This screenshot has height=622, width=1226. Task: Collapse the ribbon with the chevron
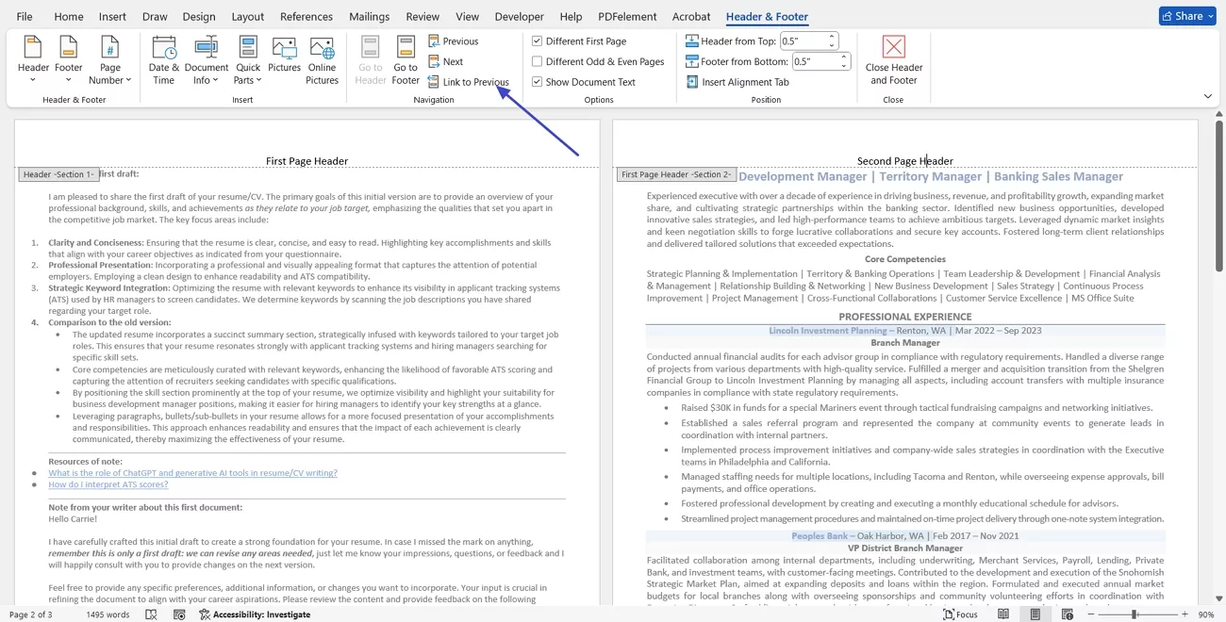1208,96
